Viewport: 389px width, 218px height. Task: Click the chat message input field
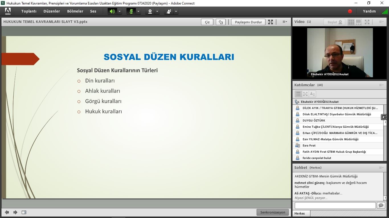(335, 205)
